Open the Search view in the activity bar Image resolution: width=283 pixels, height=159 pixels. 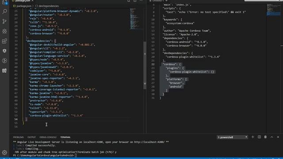[x=4, y=11]
